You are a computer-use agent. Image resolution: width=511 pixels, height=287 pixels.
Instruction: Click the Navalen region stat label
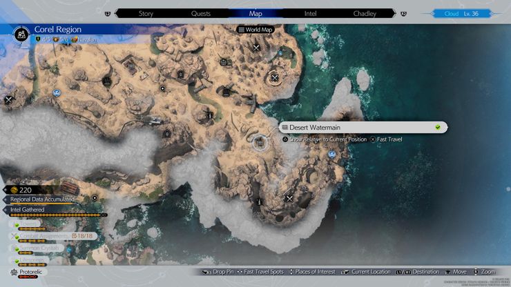point(84,39)
